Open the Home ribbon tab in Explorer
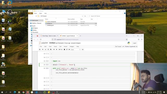The image size is (167, 94). pyautogui.click(x=35, y=13)
